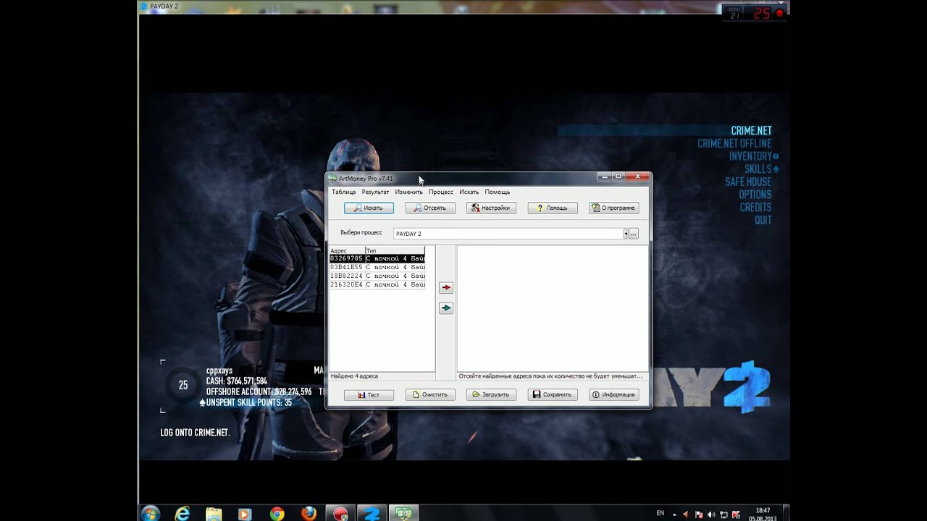Click the red arrow transfer button

click(x=446, y=287)
